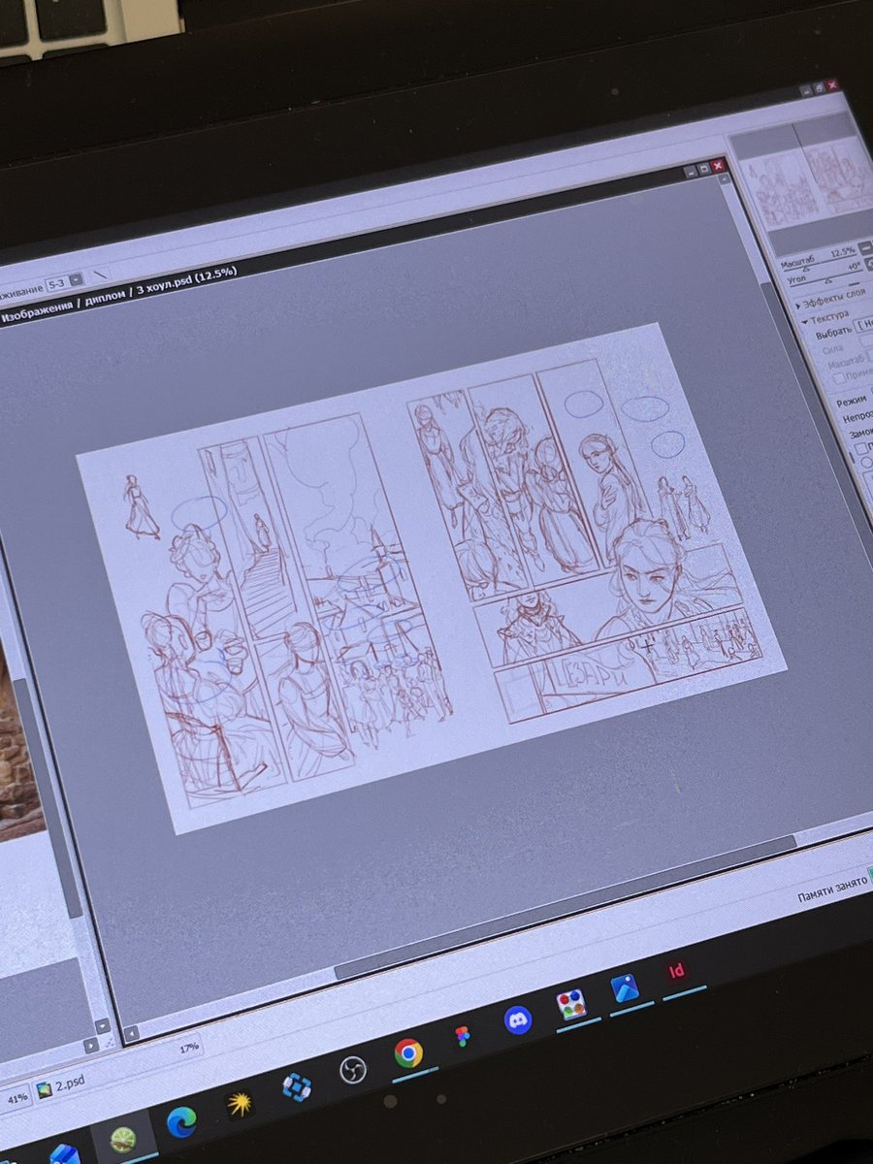Image resolution: width=873 pixels, height=1164 pixels.
Task: Open Microsoft Edge from the taskbar
Action: [181, 1122]
